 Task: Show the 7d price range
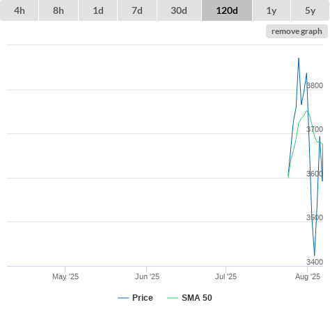click(137, 10)
